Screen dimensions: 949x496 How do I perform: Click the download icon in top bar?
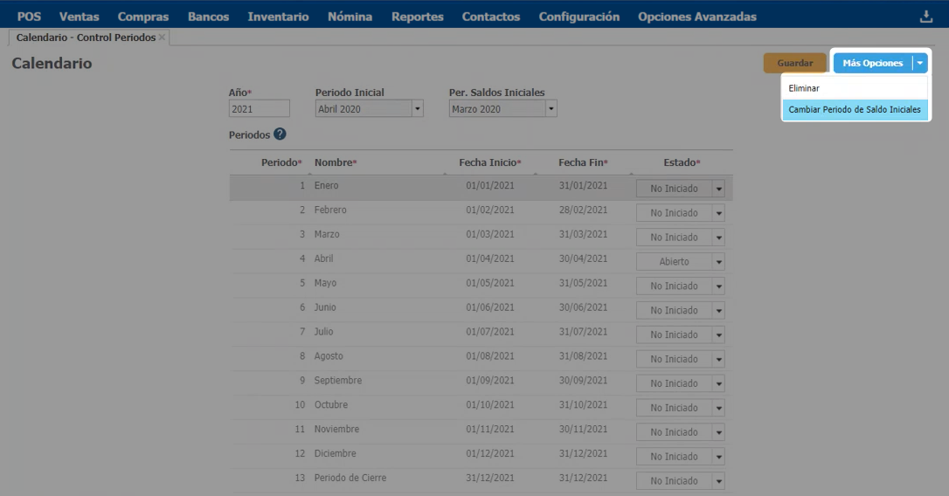click(926, 17)
